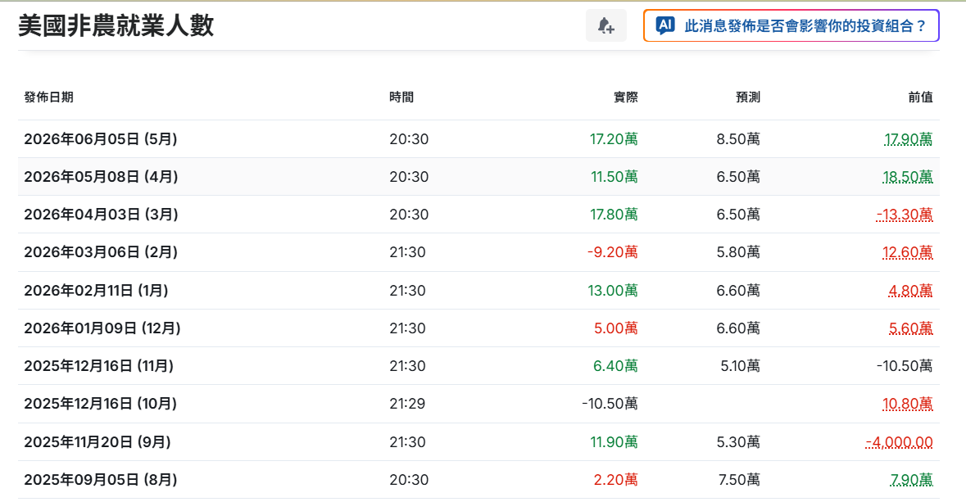Click the bell alert icon button
966x502 pixels.
tap(605, 26)
